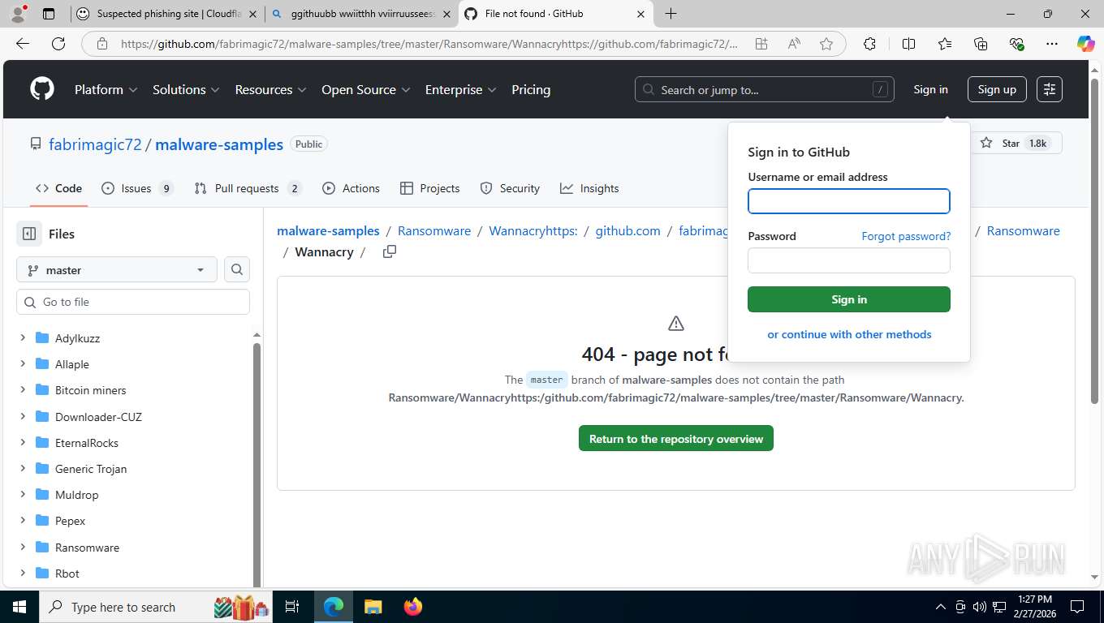Open the Open Source dropdown

pyautogui.click(x=366, y=89)
